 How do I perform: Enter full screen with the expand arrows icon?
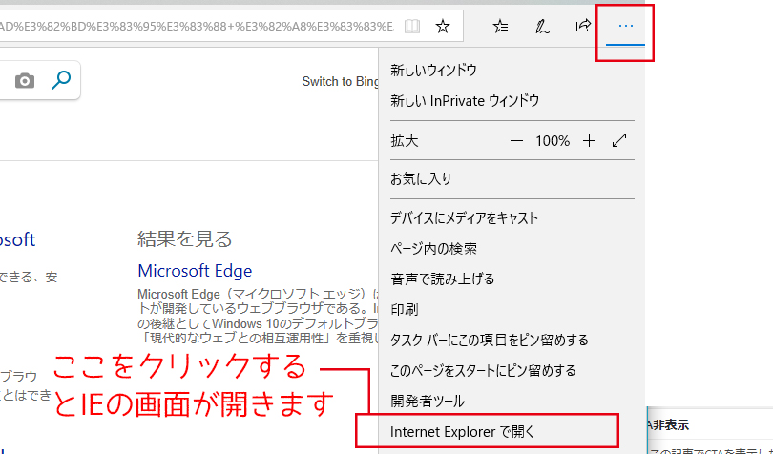pos(619,140)
